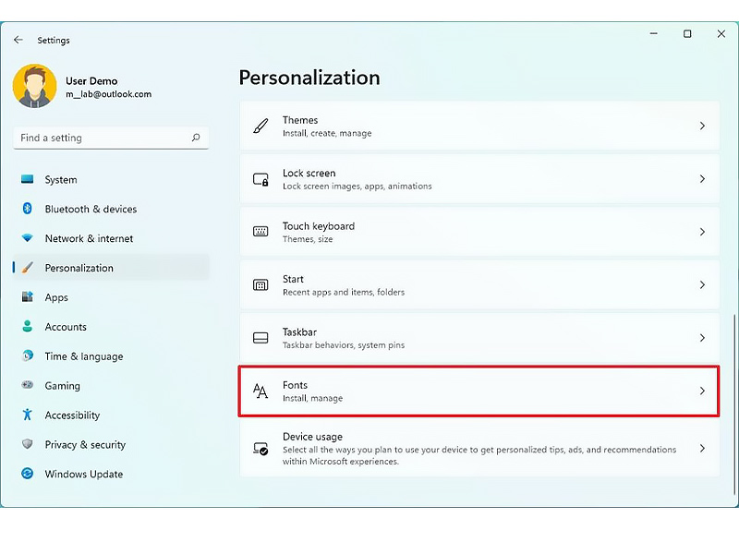The height and width of the screenshot is (554, 739).
Task: Open Privacy & security settings
Action: [x=111, y=444]
